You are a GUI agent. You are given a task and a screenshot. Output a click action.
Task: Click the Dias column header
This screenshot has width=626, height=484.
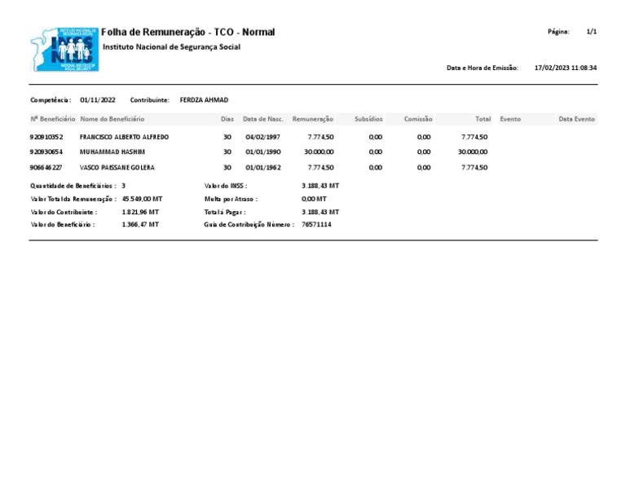pos(227,119)
